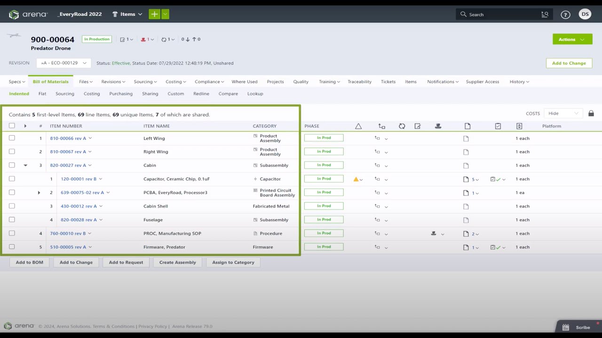Check the box for 510-00005 Firmware
This screenshot has height=338, width=602.
click(x=12, y=246)
